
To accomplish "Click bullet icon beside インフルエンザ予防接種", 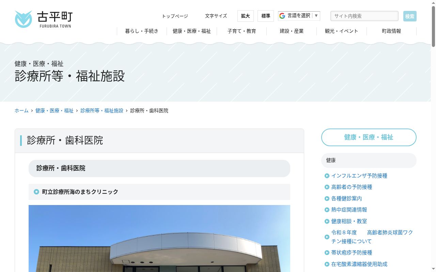I will (x=327, y=176).
